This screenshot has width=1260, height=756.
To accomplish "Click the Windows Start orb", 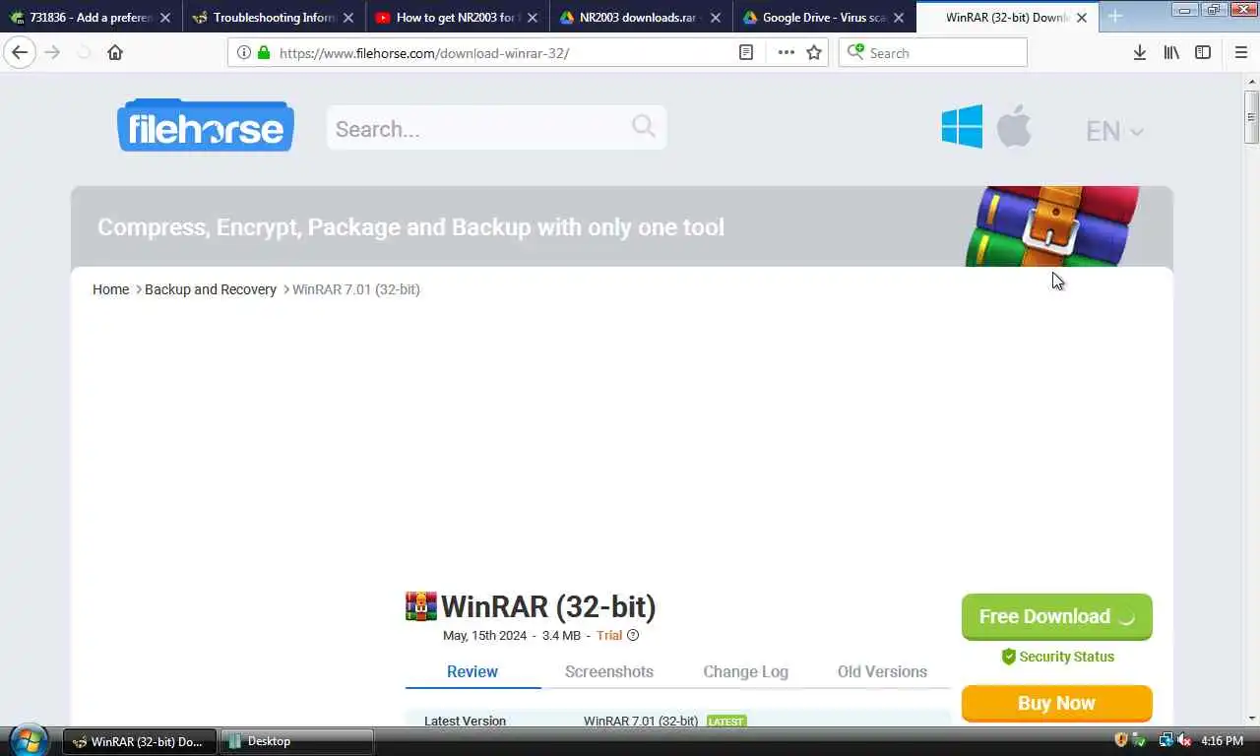I will (x=28, y=740).
